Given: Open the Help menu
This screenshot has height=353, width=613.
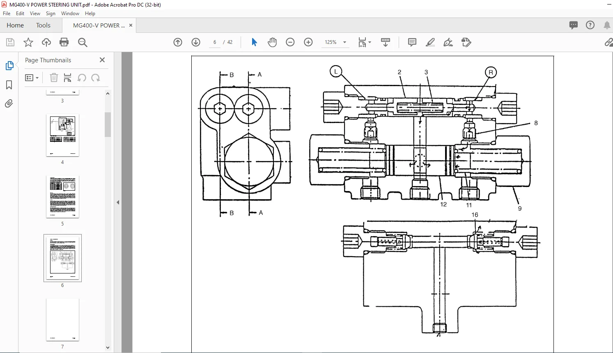Looking at the screenshot, I should click(x=90, y=14).
